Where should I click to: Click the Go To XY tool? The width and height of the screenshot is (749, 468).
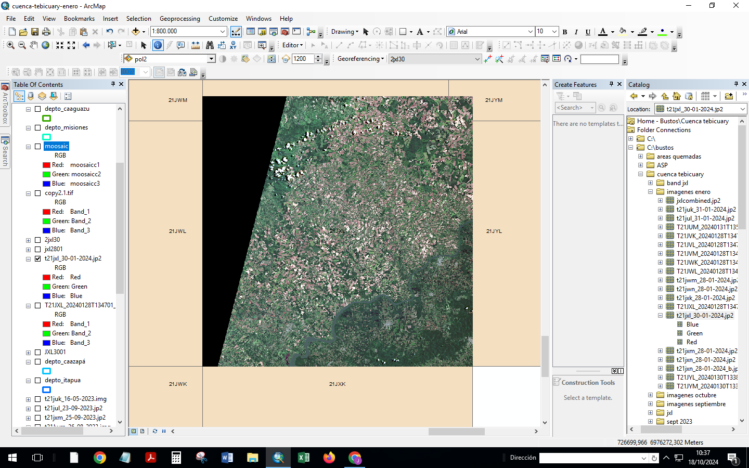point(232,45)
